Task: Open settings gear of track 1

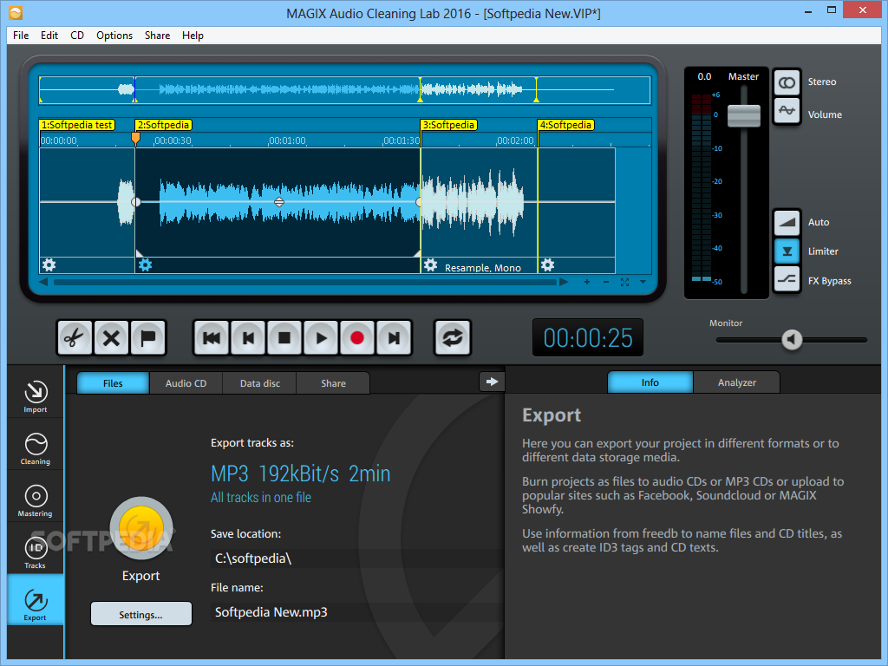Action: pyautogui.click(x=49, y=265)
